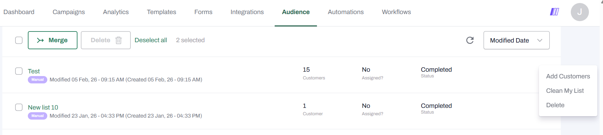Open the New list 10 link
This screenshot has width=603, height=135.
[x=43, y=108]
